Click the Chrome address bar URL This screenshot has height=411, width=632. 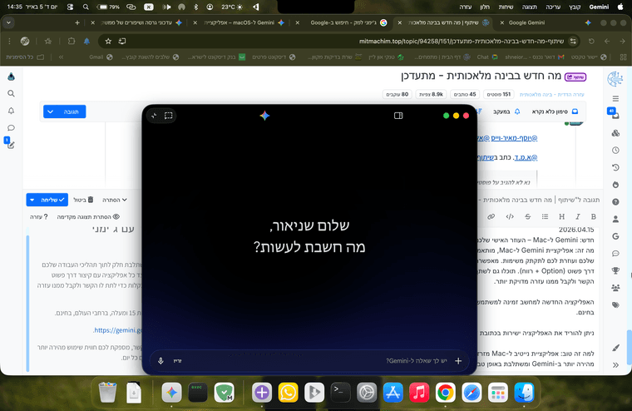pyautogui.click(x=462, y=41)
